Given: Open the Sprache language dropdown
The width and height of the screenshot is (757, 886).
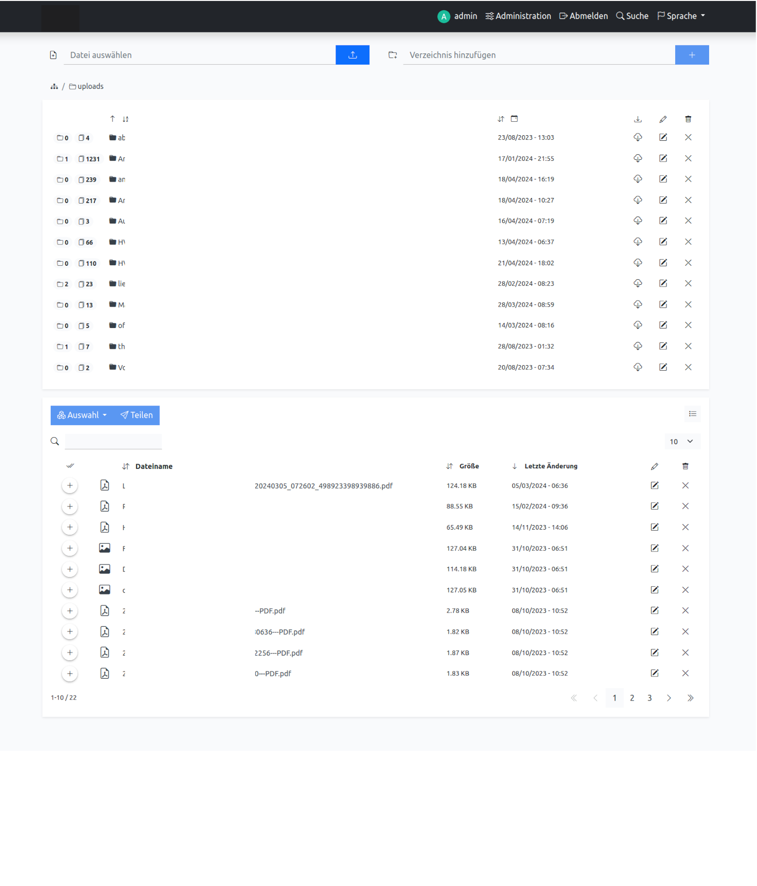Looking at the screenshot, I should [681, 16].
